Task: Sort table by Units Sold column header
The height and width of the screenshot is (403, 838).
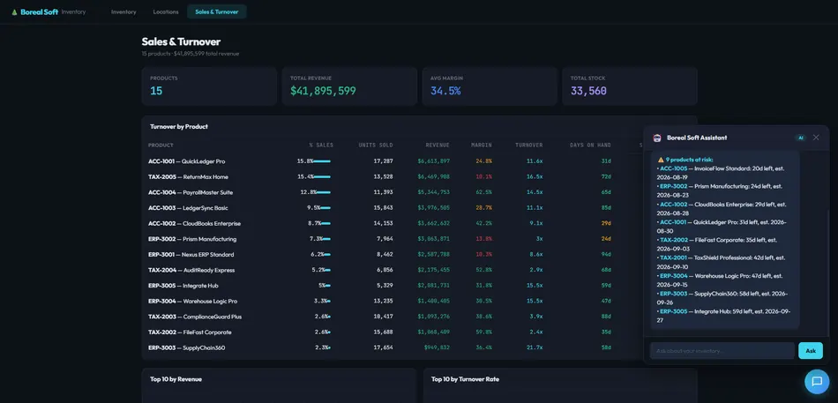Action: tap(376, 145)
